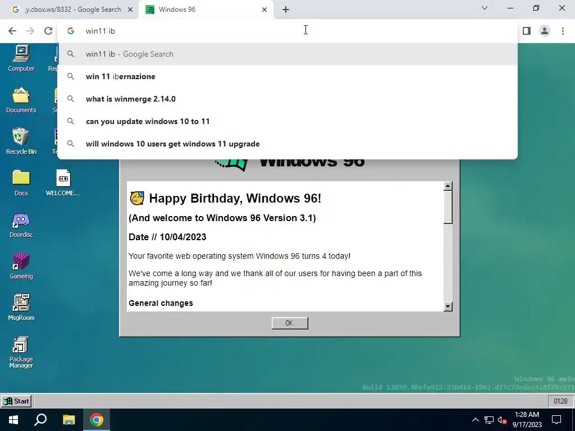Click the Chrome taskbar icon
The height and width of the screenshot is (431, 575).
97,420
